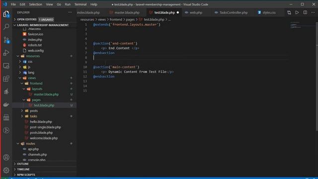The width and height of the screenshot is (318, 179).
Task: Select favicon.ico file in explorer
Action: [35, 34]
